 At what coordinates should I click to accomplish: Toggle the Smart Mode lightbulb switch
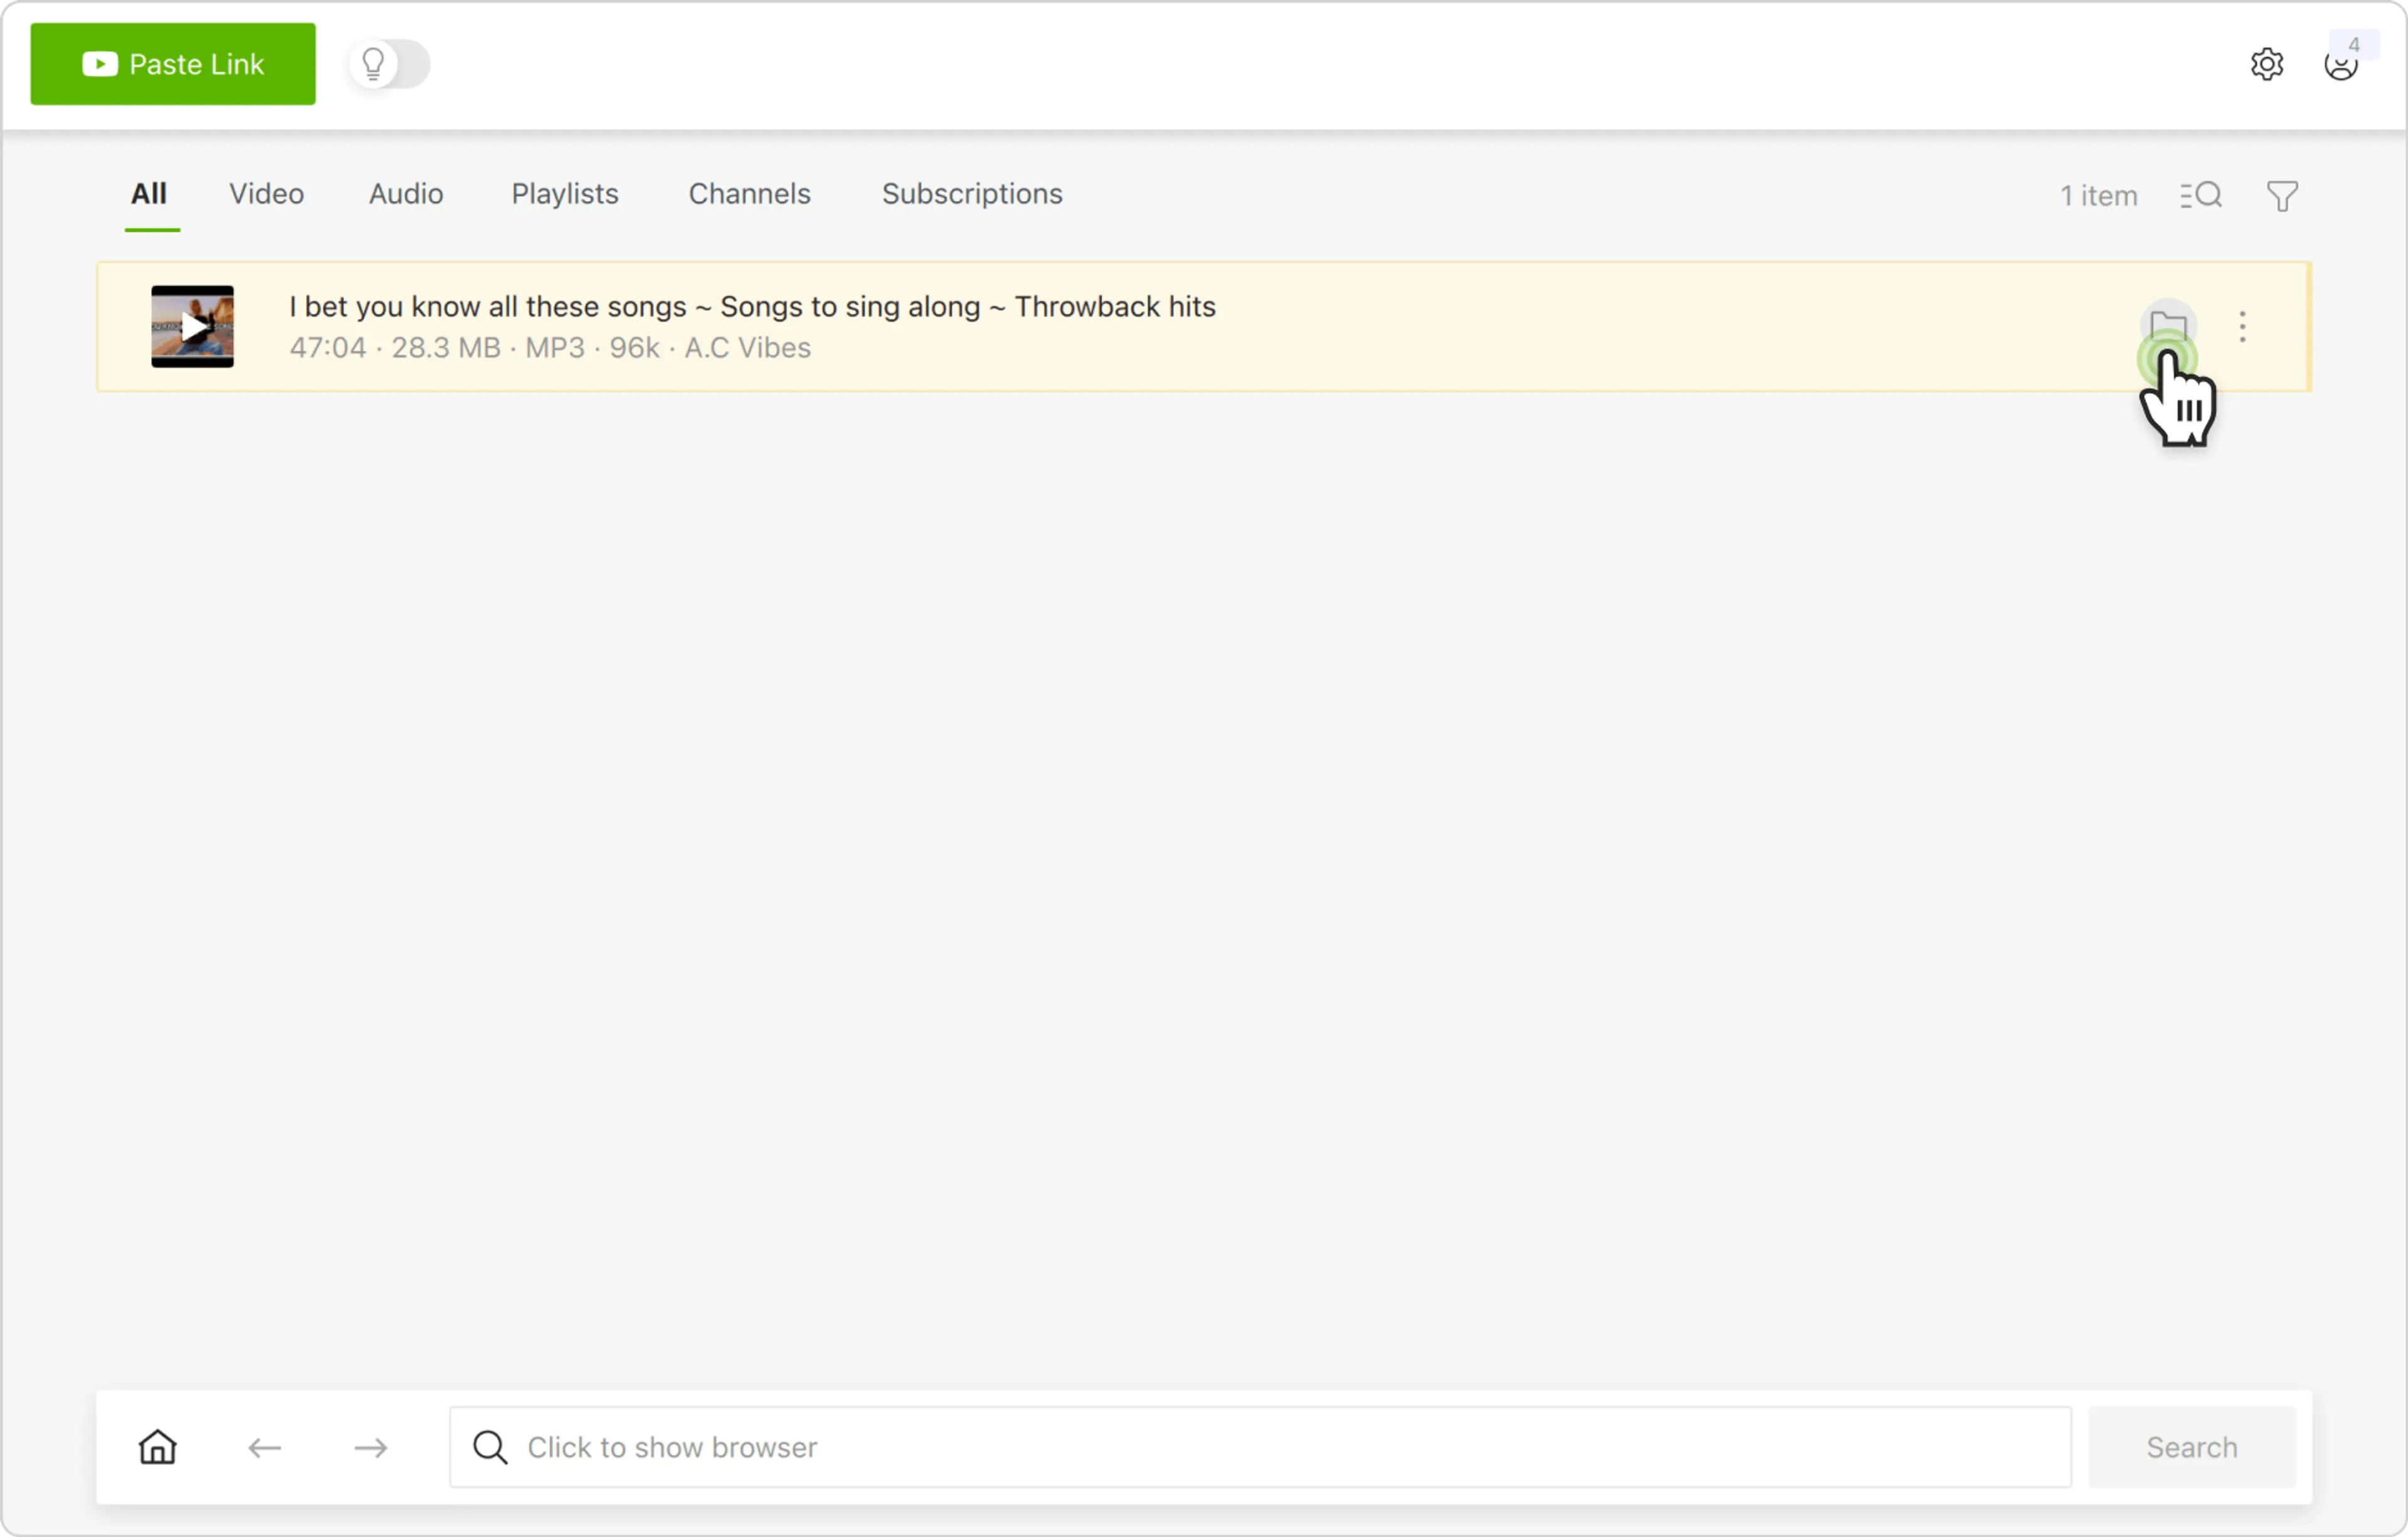(x=389, y=64)
